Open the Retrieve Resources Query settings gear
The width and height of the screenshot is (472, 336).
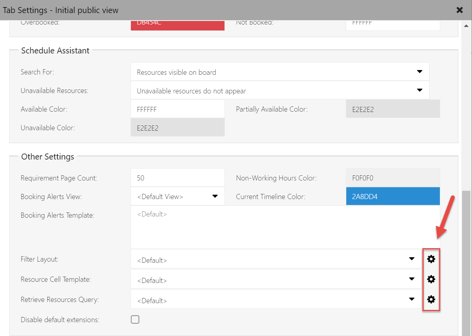(x=431, y=300)
